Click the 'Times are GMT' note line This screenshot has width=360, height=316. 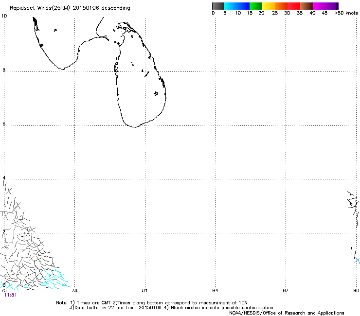[152, 303]
